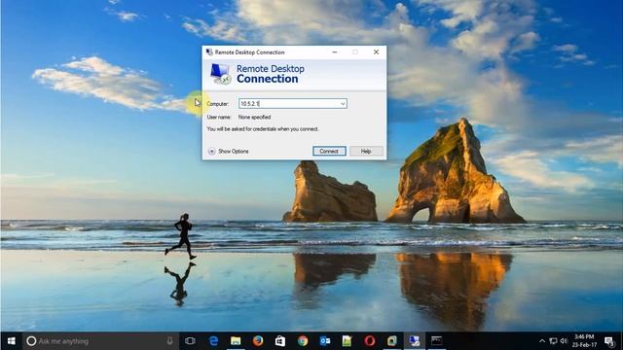Open the clock showing 3:46 PM
The width and height of the screenshot is (623, 350).
(x=585, y=341)
